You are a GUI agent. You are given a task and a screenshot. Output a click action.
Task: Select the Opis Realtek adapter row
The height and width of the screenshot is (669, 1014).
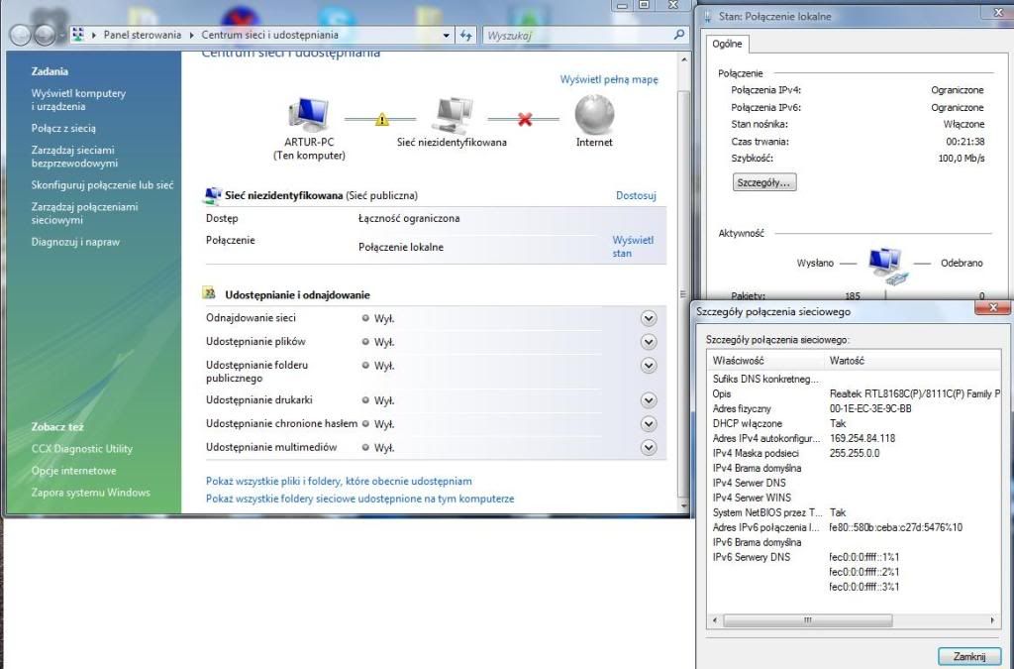point(854,393)
